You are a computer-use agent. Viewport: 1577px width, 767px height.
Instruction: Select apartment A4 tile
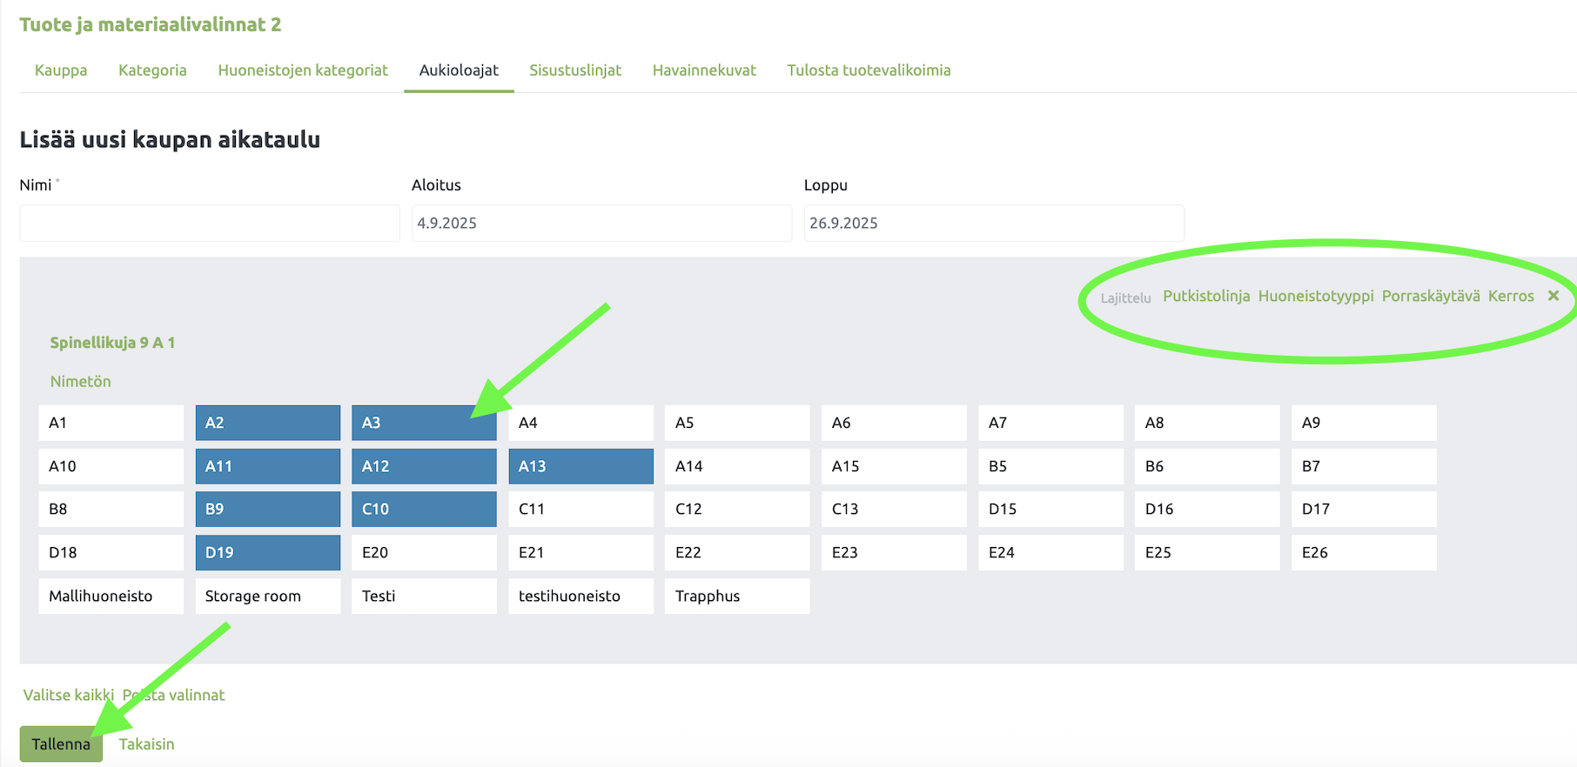(x=580, y=423)
